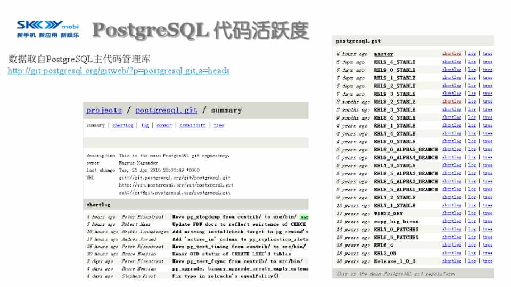The image size is (511, 287).
Task: Click author Bruce Momjian on the pg_upgrade commit
Action: click(x=136, y=269)
